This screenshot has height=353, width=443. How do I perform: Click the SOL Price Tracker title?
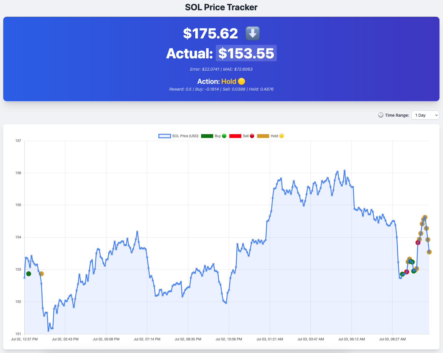click(x=221, y=7)
